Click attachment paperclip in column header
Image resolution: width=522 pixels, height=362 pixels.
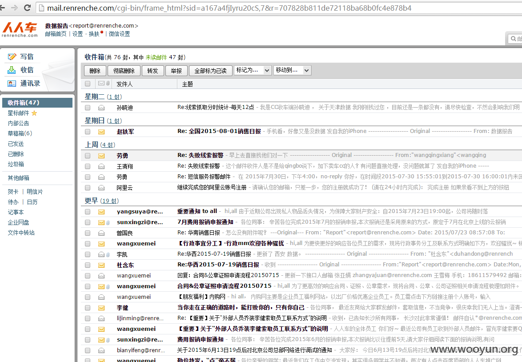(x=108, y=83)
